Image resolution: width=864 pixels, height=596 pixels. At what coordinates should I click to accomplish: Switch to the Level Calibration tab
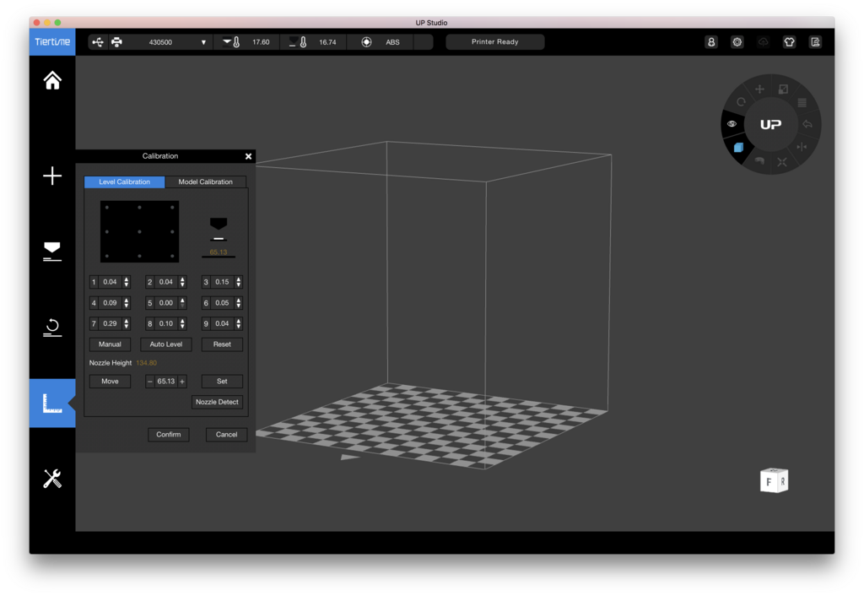click(x=125, y=182)
